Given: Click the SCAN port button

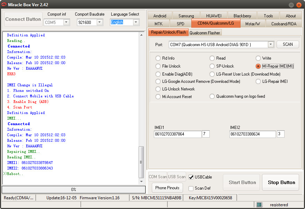Looking at the screenshot, I should point(288,44).
